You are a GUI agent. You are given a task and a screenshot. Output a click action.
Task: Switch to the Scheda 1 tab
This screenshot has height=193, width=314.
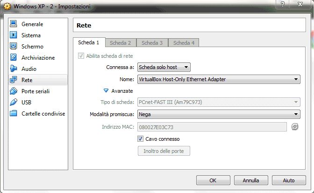tap(89, 42)
